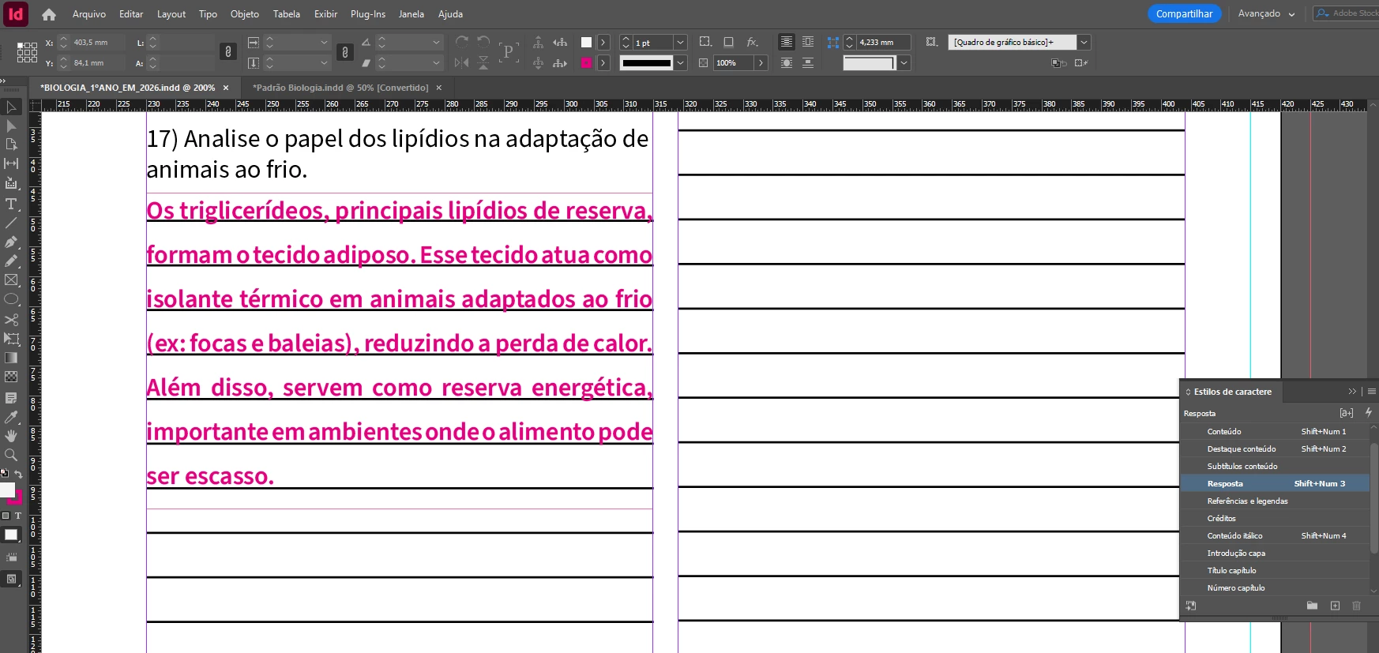This screenshot has height=653, width=1379.
Task: Toggle no text wrap button
Action: pos(787,42)
